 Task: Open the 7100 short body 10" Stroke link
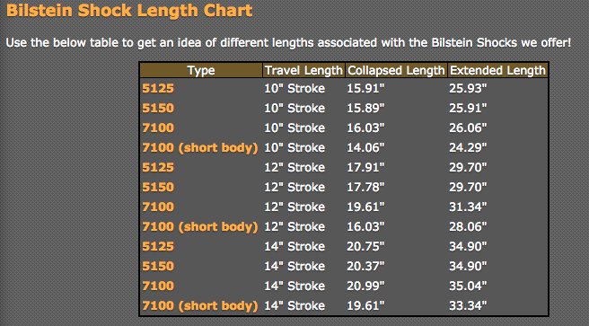click(200, 147)
